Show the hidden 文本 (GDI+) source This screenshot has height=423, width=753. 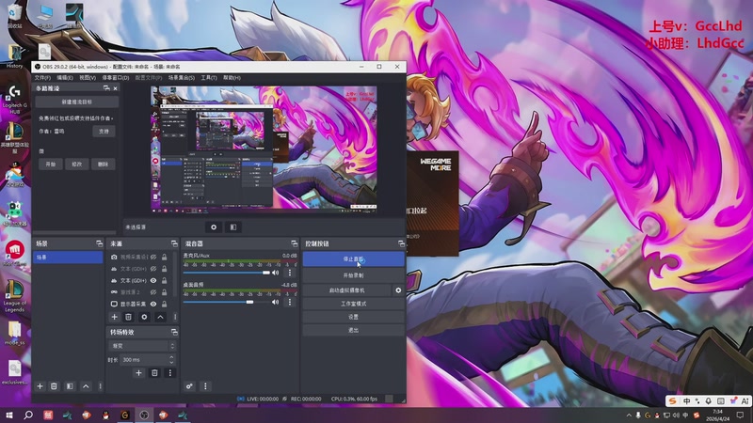pyautogui.click(x=153, y=269)
